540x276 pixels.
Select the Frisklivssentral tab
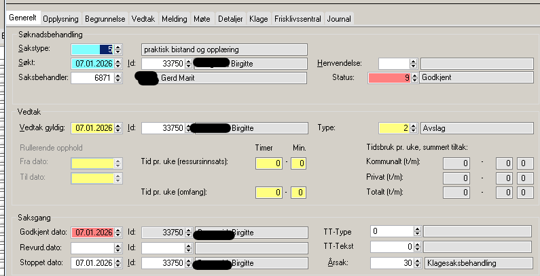(x=298, y=18)
